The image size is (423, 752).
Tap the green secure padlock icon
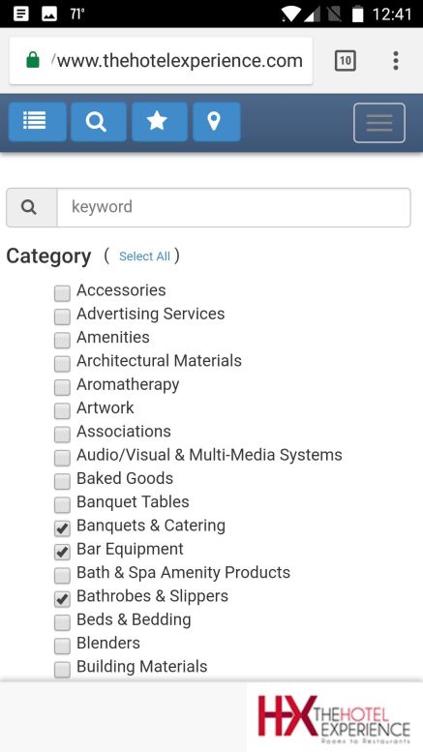(33, 61)
